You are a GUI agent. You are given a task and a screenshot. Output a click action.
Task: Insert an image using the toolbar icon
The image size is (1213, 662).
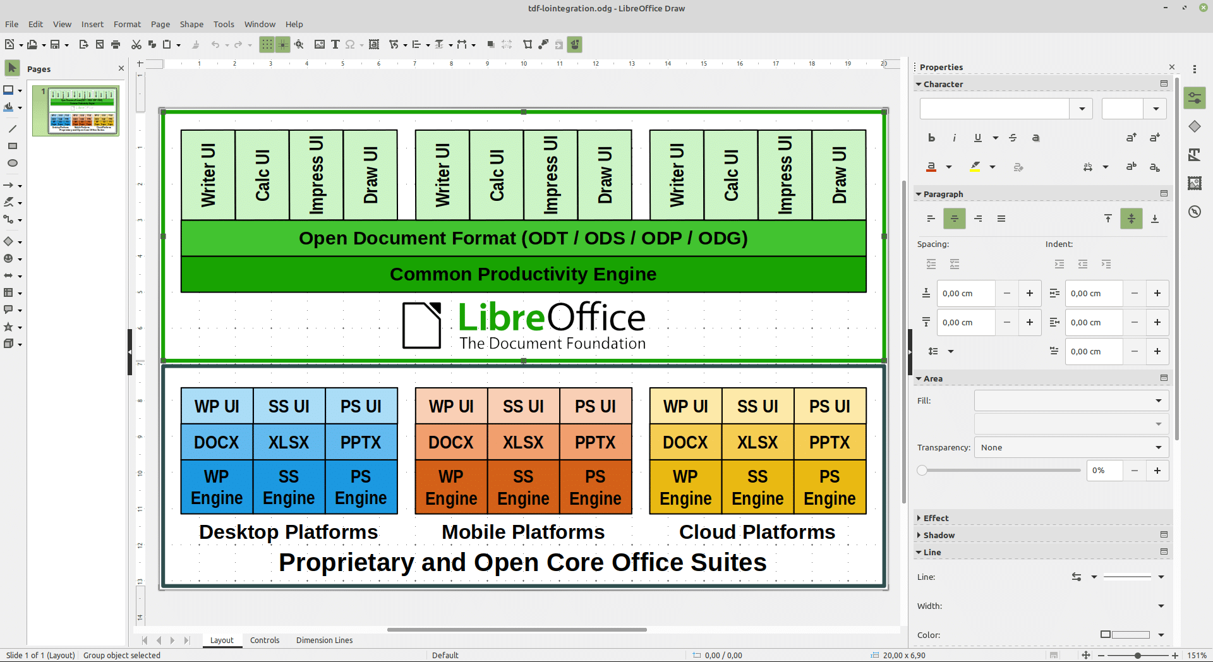[320, 44]
